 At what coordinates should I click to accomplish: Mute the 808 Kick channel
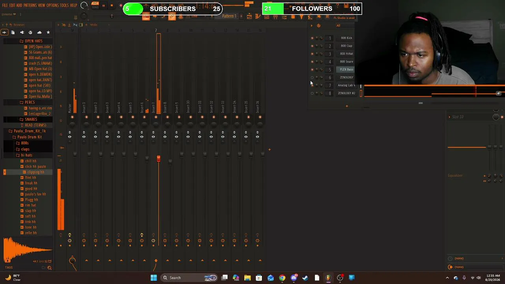point(312,38)
